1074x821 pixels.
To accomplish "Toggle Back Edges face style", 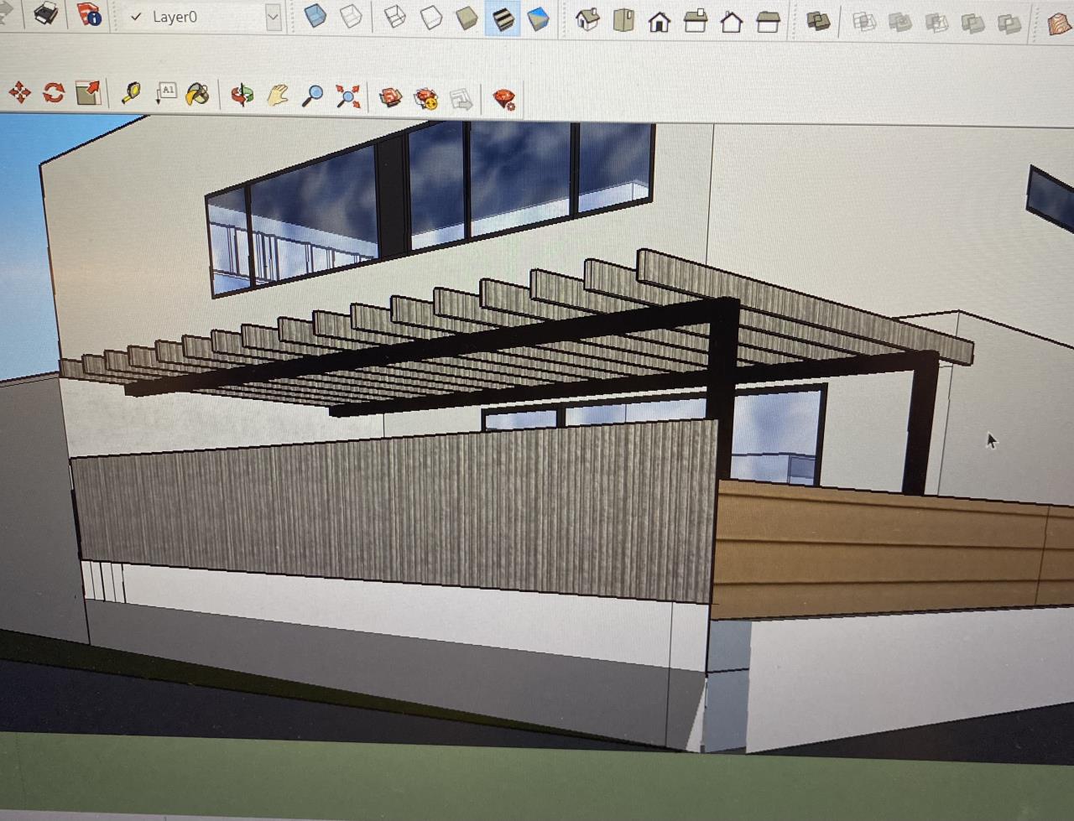I will (351, 17).
